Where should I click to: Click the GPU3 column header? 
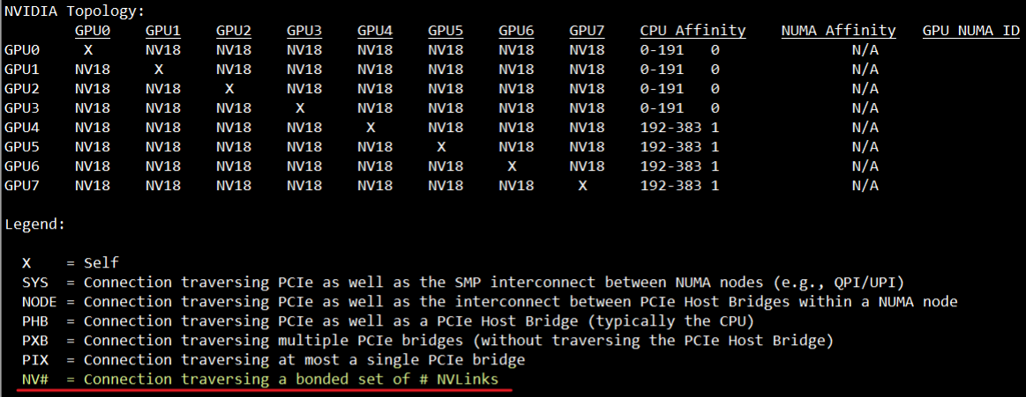[304, 31]
